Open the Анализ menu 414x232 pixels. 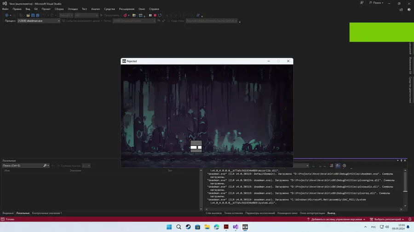pos(95,9)
